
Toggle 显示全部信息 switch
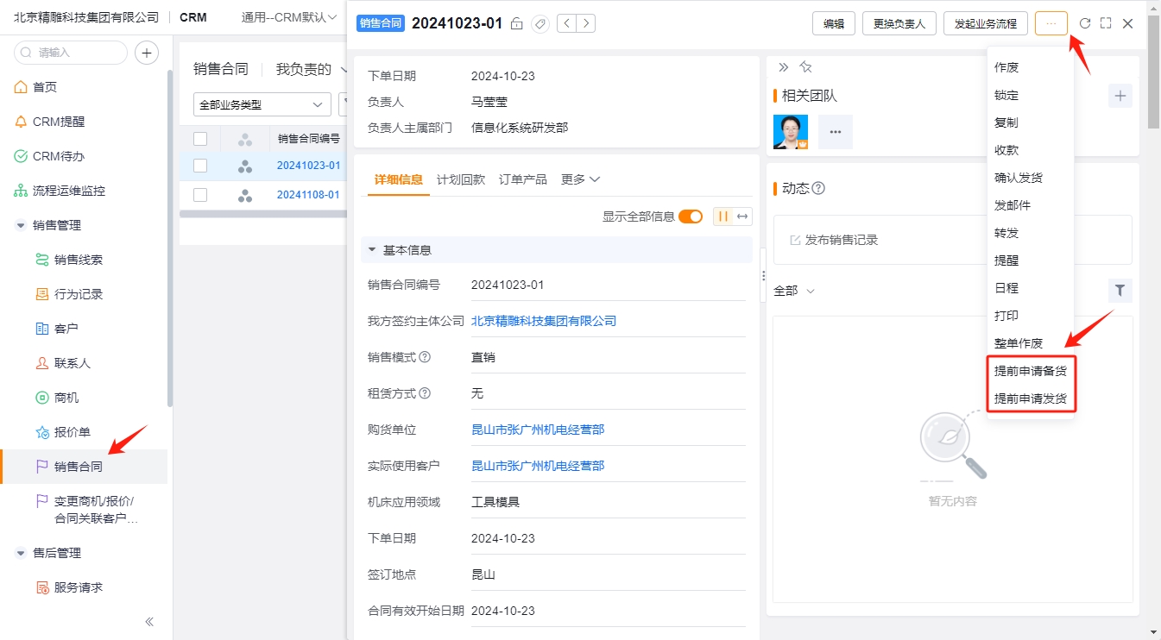(x=691, y=216)
